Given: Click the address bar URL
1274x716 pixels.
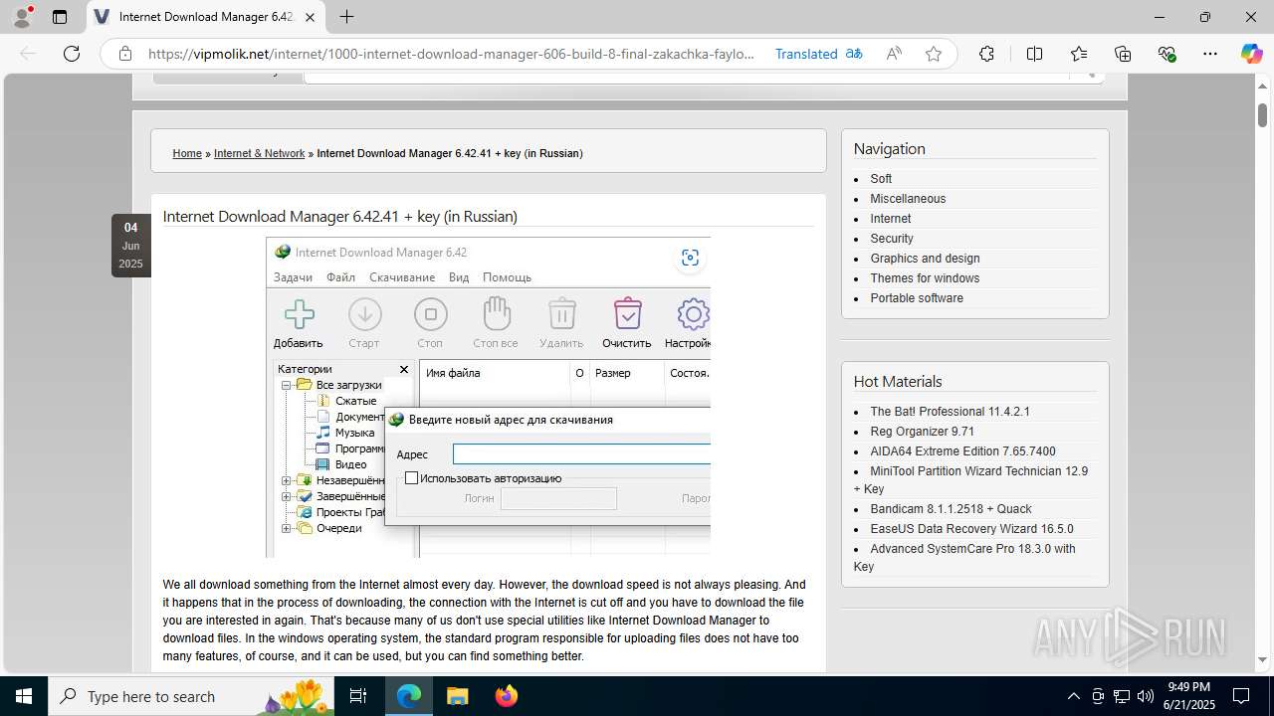Looking at the screenshot, I should [452, 54].
